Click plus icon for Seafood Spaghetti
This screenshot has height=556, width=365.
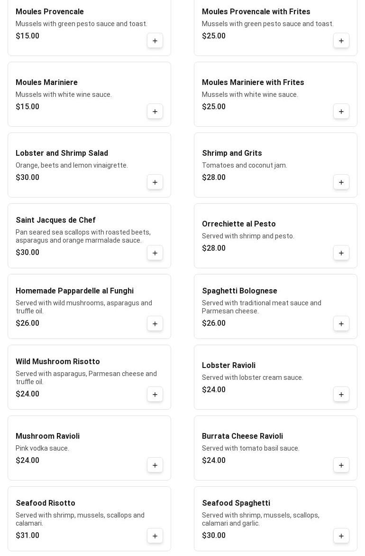tap(341, 536)
